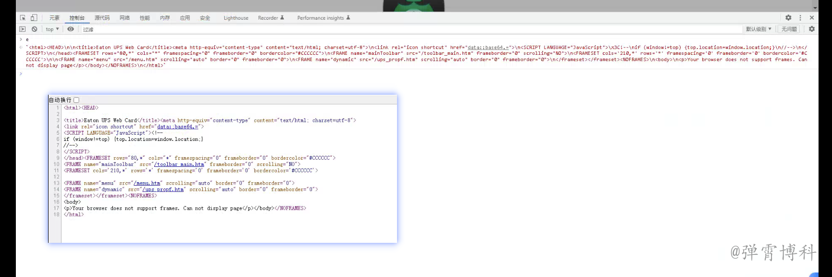Click the data:;base64 link in console output

coord(488,47)
